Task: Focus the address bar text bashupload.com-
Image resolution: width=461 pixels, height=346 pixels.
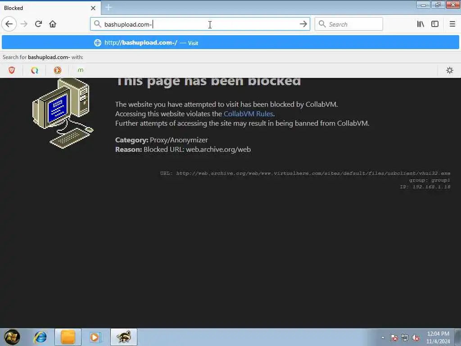Action: pos(128,24)
